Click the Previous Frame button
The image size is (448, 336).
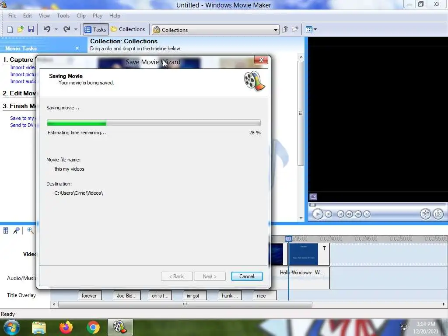(349, 214)
